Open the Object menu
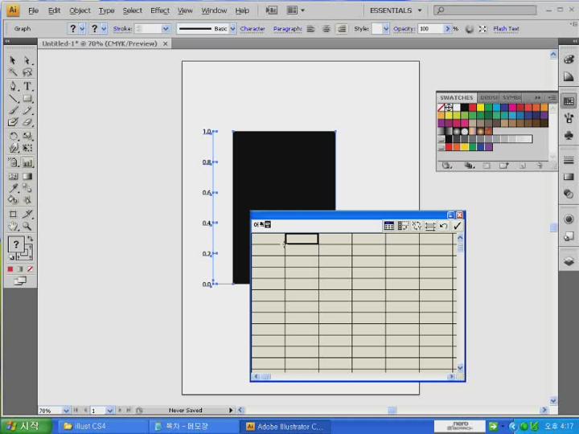The height and width of the screenshot is (434, 579). 80,10
